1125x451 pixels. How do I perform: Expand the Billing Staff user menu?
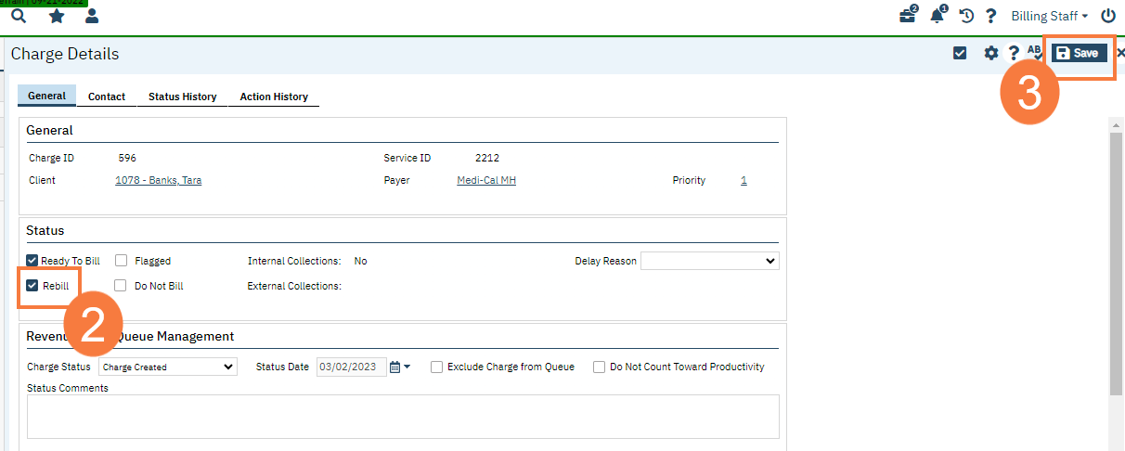coord(1050,16)
